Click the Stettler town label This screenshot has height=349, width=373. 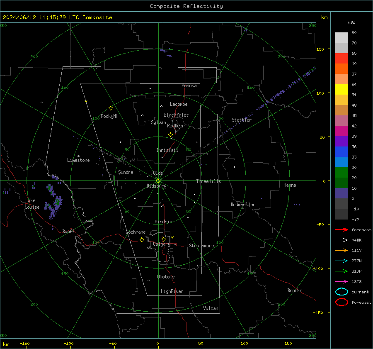(x=242, y=120)
